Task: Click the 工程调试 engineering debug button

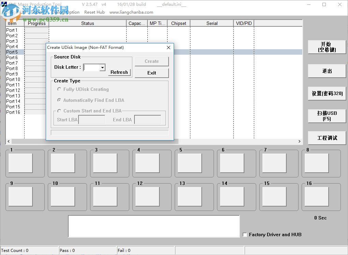Action: pyautogui.click(x=327, y=138)
